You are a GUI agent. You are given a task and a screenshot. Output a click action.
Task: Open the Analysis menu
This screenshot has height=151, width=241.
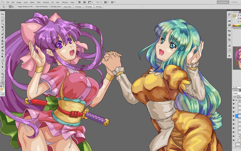tap(46, 2)
